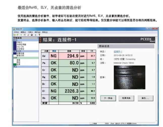Click the Cr element row label
The width and height of the screenshot is (163, 127).
point(45,70)
